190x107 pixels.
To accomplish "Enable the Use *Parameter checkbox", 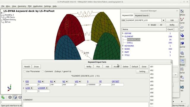I will click(24, 71).
